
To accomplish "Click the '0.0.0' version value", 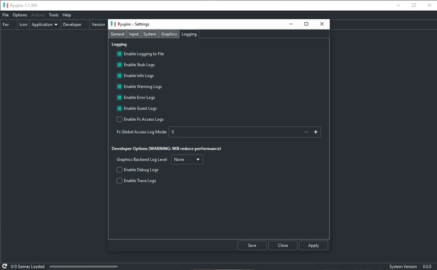I will 427,267.
